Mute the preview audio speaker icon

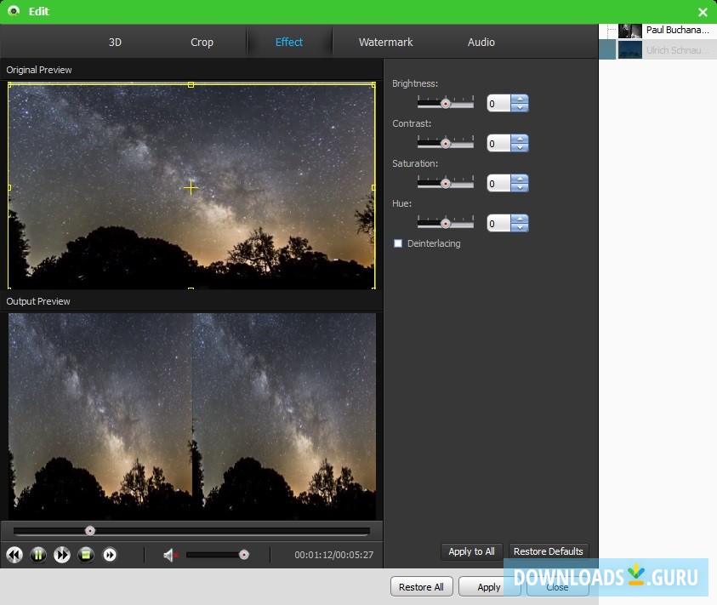169,554
